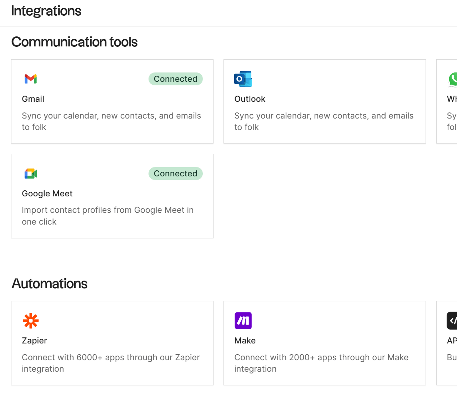Image resolution: width=457 pixels, height=417 pixels.
Task: Select the Outlook sync description text
Action: tap(324, 121)
